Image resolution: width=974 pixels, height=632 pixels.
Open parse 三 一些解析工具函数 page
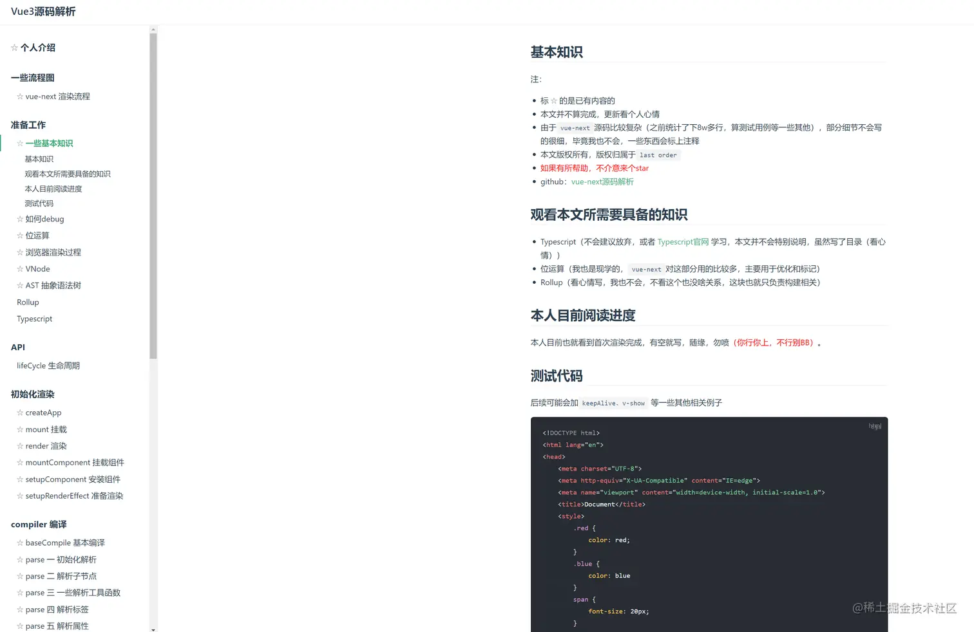tap(69, 593)
